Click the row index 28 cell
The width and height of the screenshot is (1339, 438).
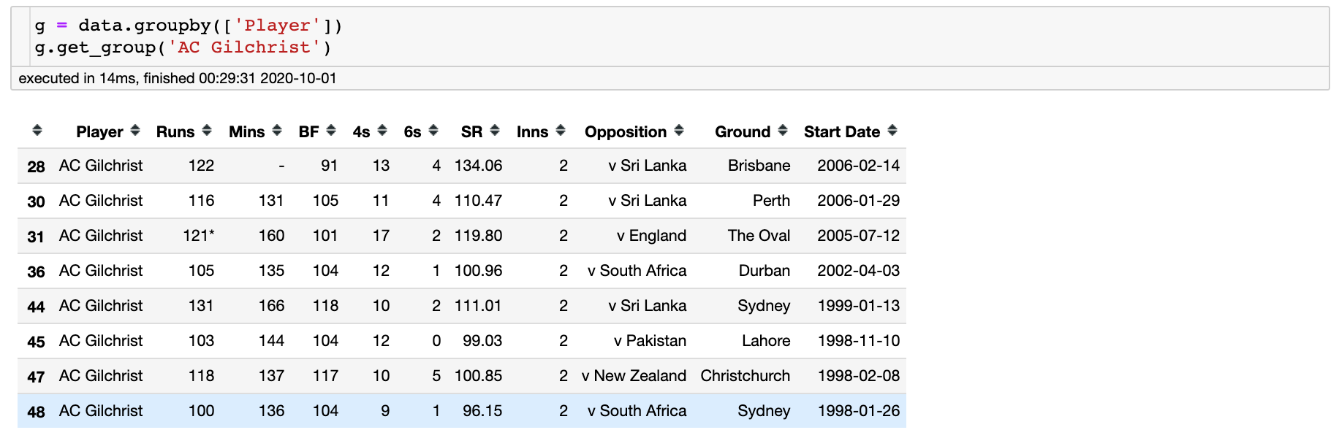[36, 166]
